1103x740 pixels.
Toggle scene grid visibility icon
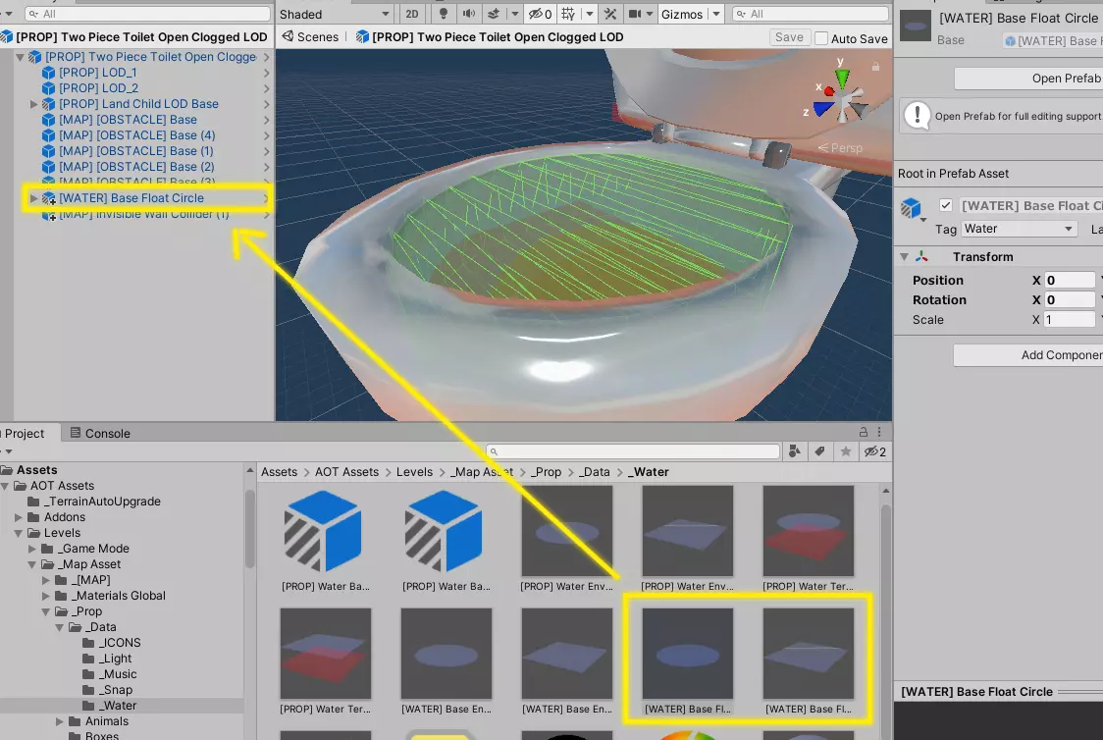click(568, 14)
